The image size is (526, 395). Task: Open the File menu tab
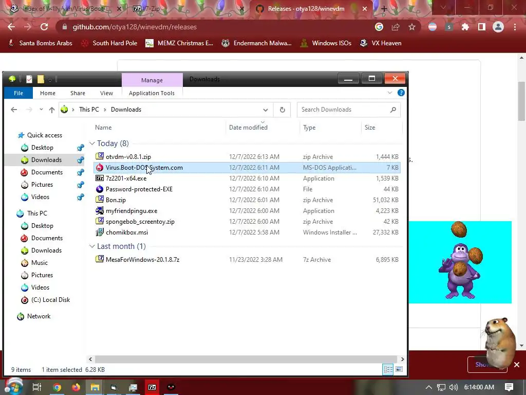pyautogui.click(x=18, y=93)
